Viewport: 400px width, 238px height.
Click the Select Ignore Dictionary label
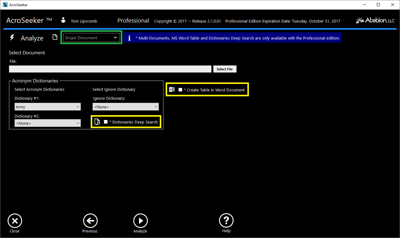pos(114,90)
